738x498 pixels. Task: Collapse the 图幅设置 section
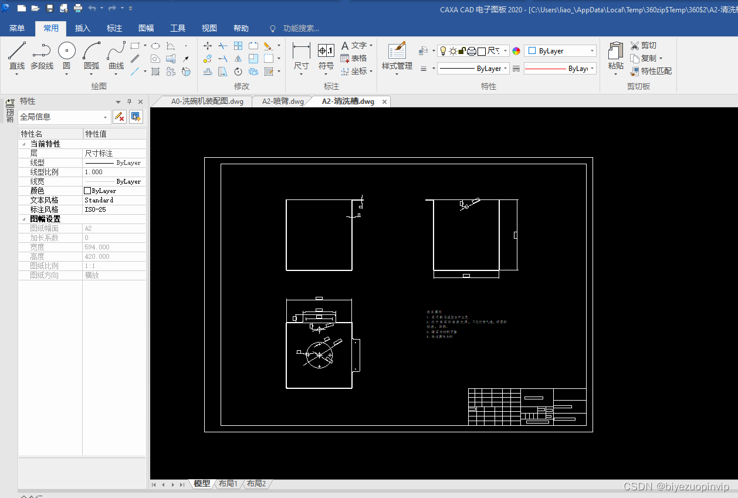(23, 219)
